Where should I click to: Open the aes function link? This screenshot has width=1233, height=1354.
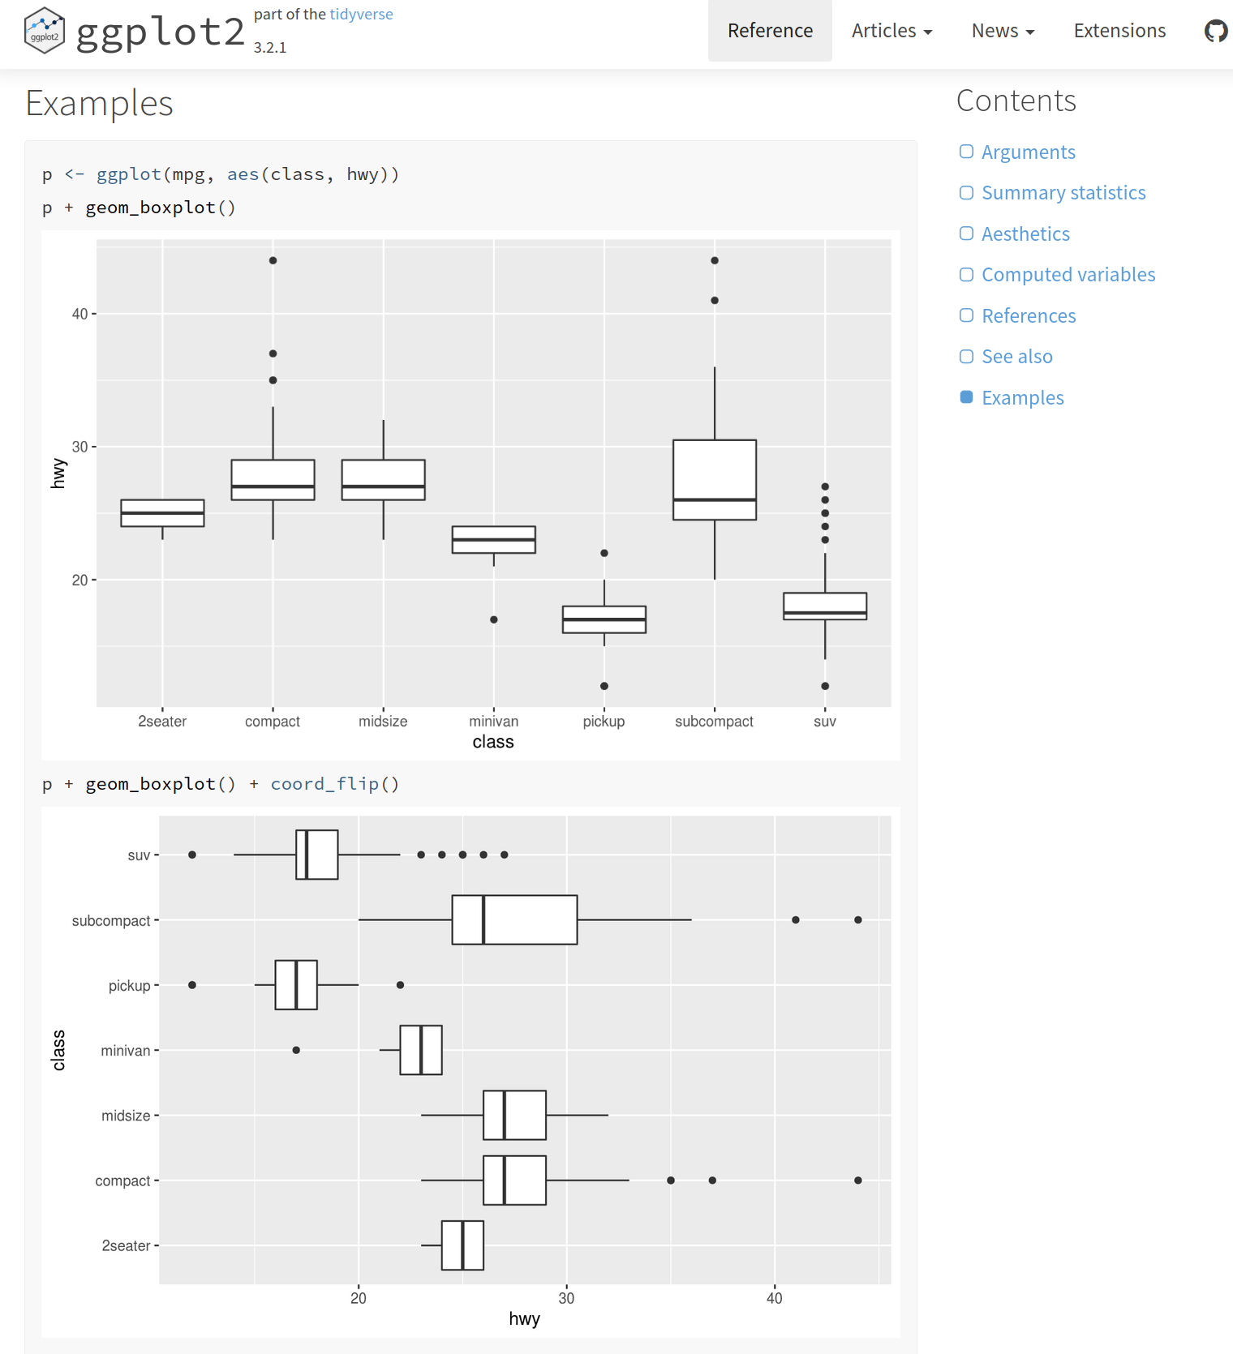point(243,174)
